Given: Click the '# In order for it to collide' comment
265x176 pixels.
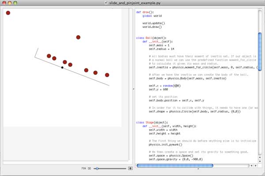Looking at the screenshot, I should click(203, 108).
